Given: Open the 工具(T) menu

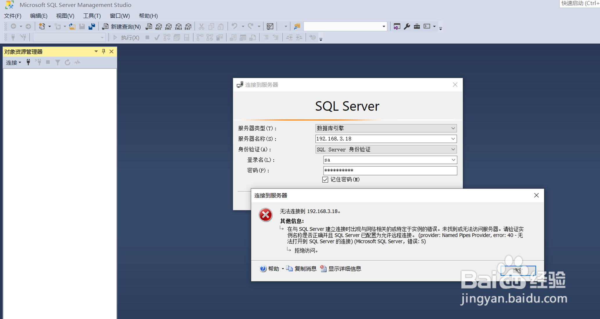Looking at the screenshot, I should [x=92, y=16].
